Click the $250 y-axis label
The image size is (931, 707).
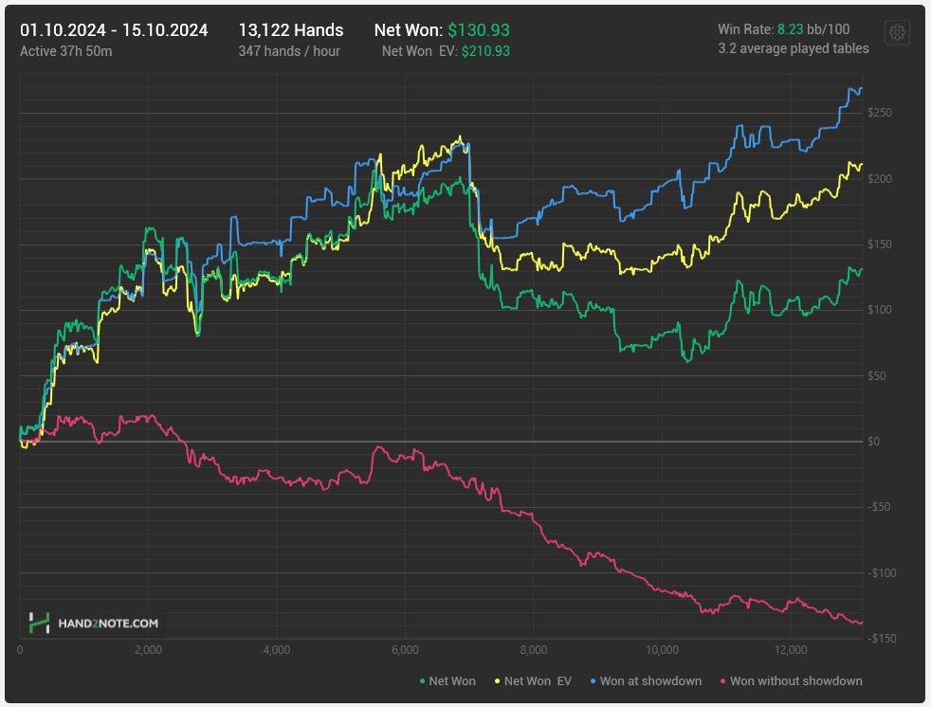pyautogui.click(x=880, y=113)
